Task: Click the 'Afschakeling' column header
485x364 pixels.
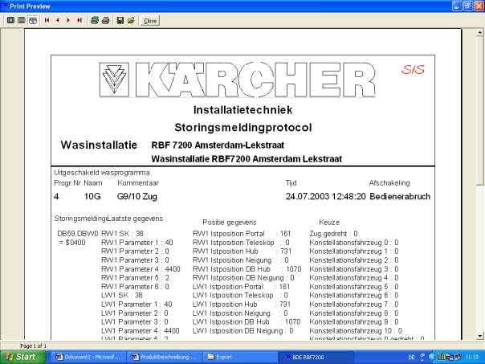Action: (x=389, y=183)
